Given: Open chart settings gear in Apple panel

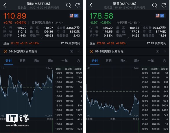Looking at the screenshot, I should (x=165, y=61).
